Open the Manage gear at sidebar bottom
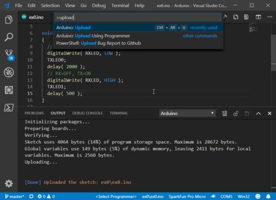Viewport: 276px width, 200px height. [x=9, y=183]
